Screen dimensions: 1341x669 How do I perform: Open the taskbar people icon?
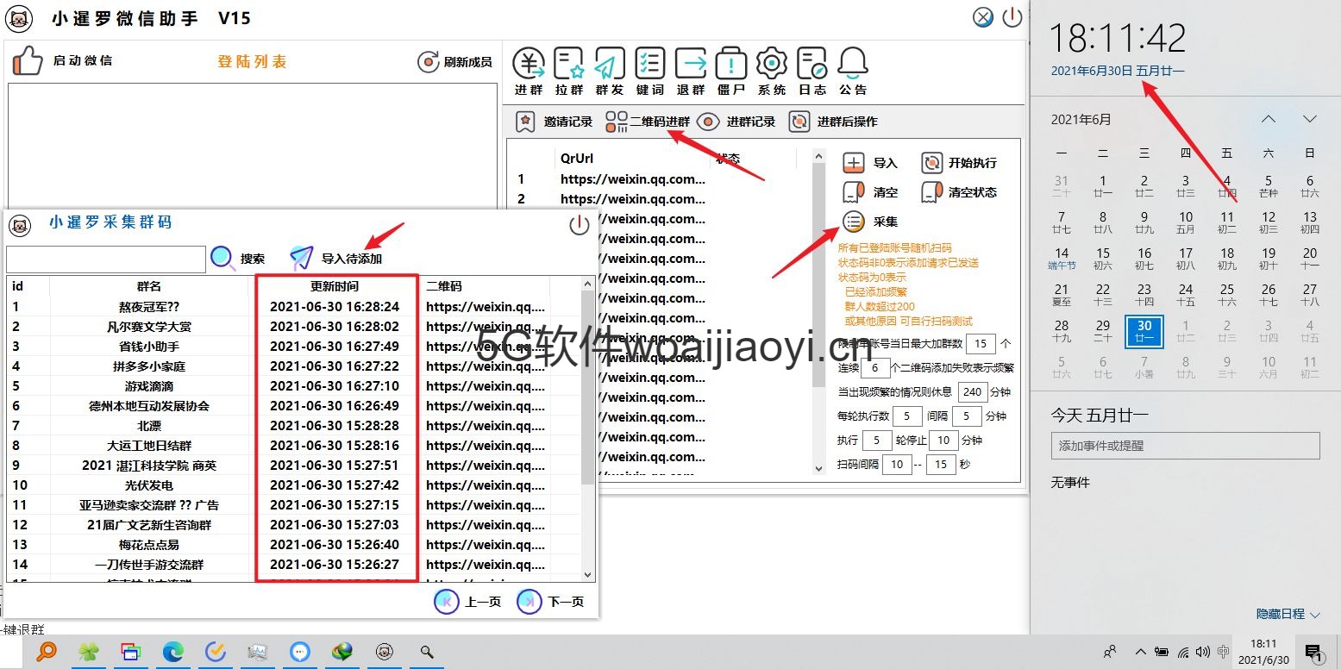click(1110, 652)
